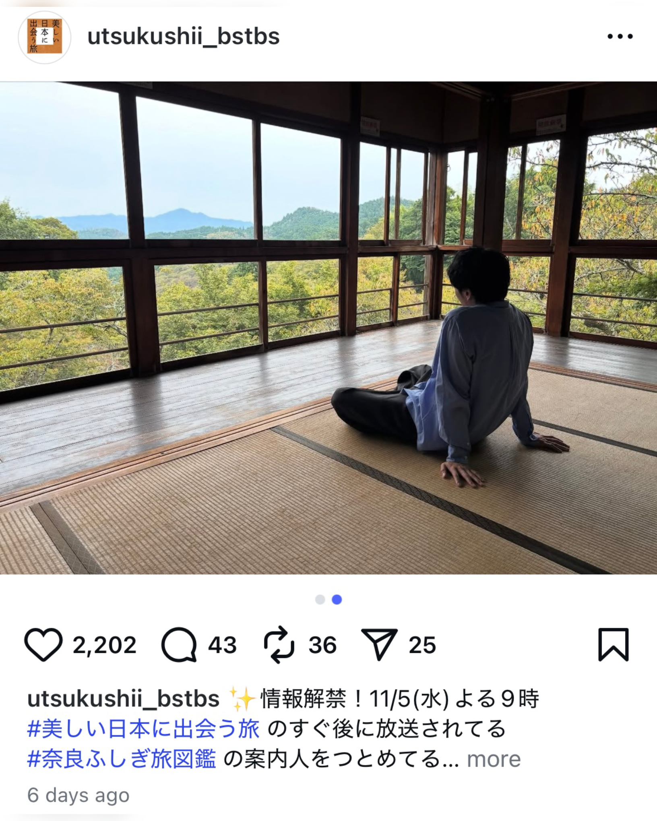
Task: Open comments via the speech bubble icon
Action: (x=179, y=645)
